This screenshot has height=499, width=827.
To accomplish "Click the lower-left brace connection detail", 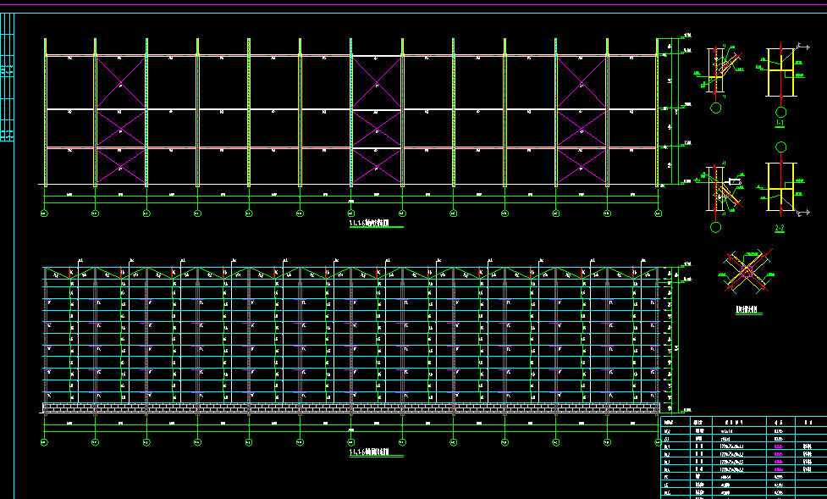I will click(x=719, y=190).
